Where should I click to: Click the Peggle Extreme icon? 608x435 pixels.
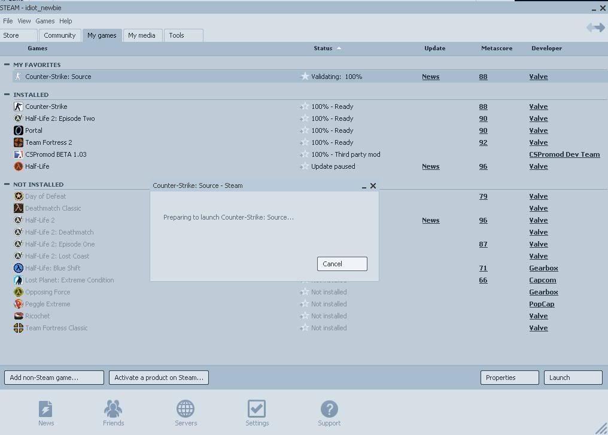18,304
